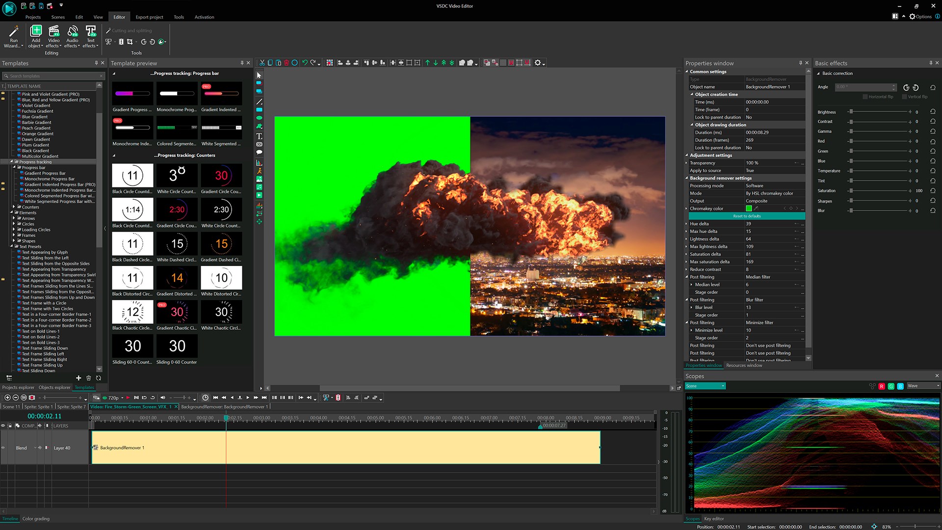Click the Audio effects icon
This screenshot has height=530, width=942.
coord(72,37)
